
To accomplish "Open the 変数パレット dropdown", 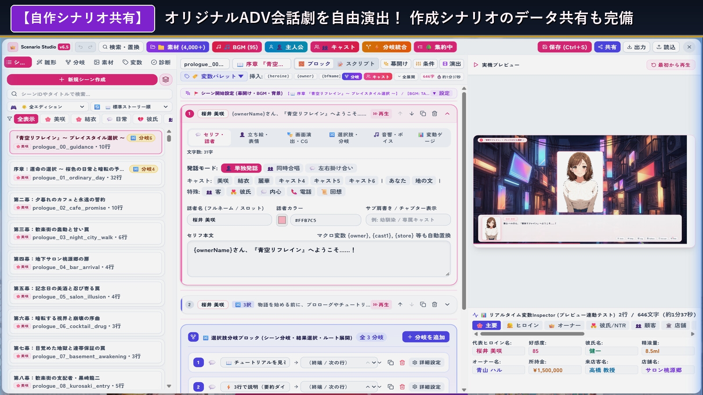I will click(x=215, y=76).
